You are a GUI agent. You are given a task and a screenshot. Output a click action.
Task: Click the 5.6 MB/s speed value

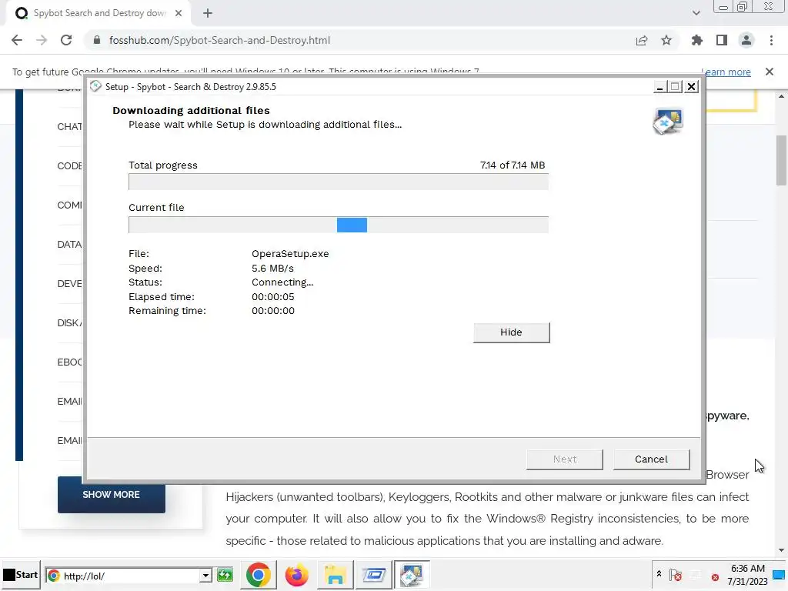[273, 269]
